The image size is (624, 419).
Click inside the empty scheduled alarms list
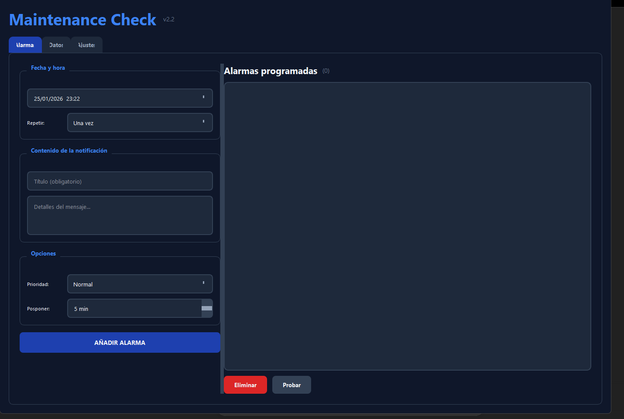point(407,226)
